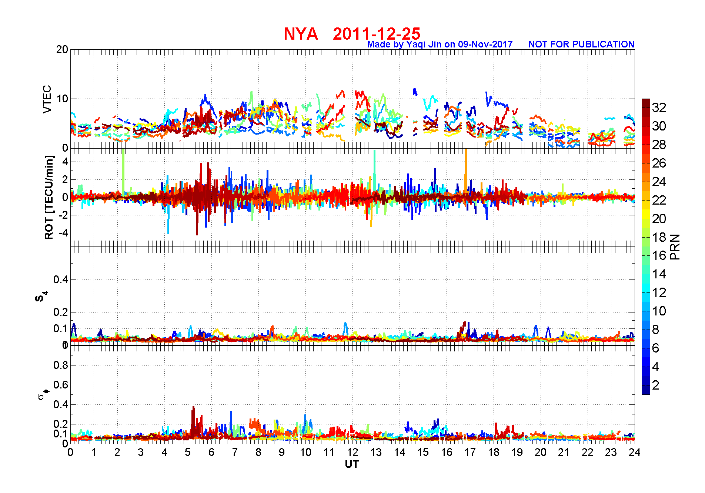Viewport: 705px width, 493px height.
Task: Select the VTEC y-axis label
Action: pyautogui.click(x=47, y=99)
